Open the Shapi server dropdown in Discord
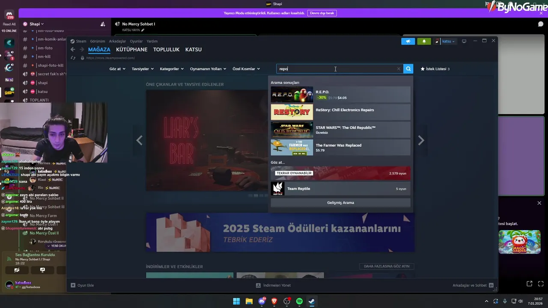 pos(36,24)
